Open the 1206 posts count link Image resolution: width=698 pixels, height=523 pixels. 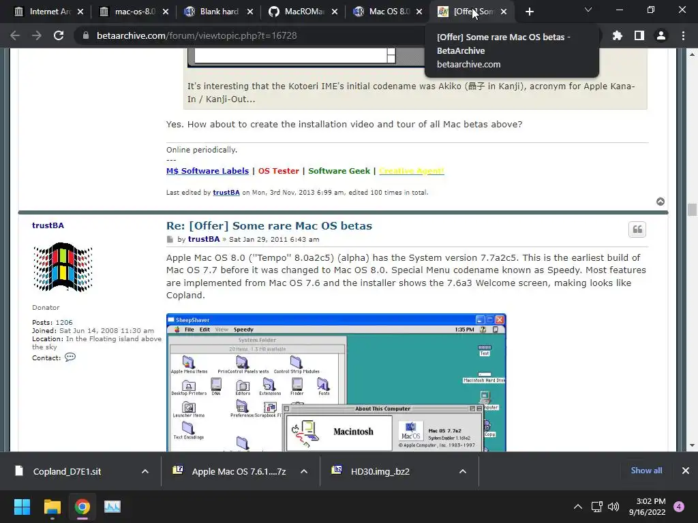pyautogui.click(x=64, y=322)
